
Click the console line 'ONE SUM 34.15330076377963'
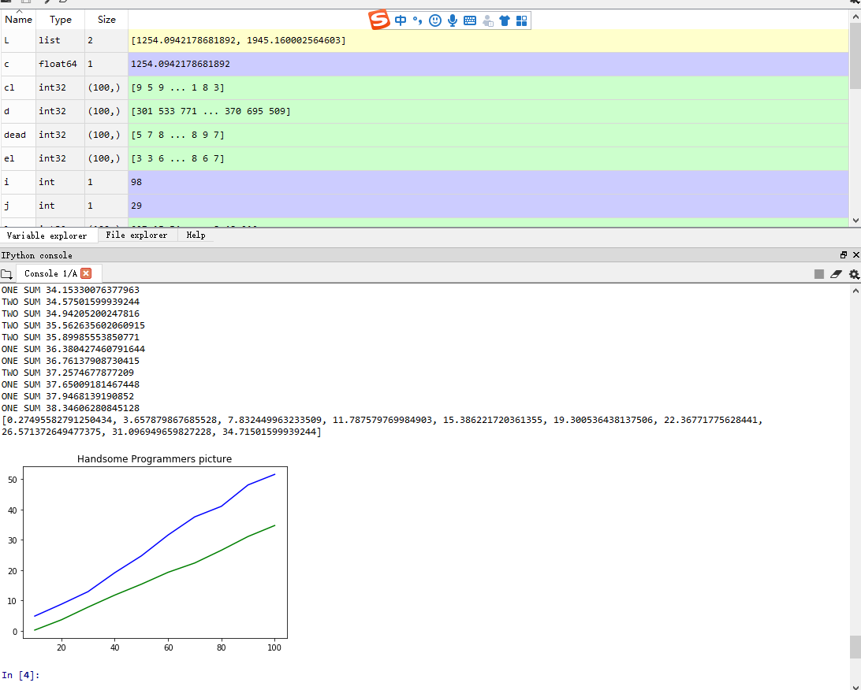70,290
